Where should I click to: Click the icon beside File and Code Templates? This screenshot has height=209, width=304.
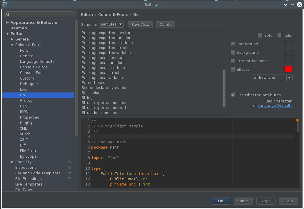(70, 173)
